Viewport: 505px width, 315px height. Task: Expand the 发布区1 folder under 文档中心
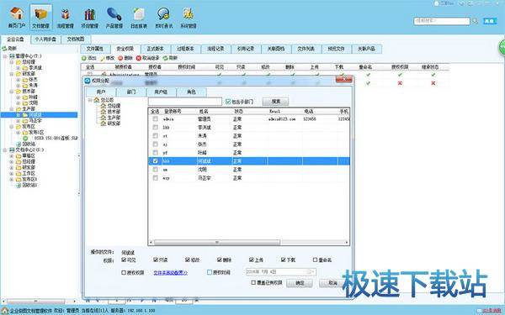click(12, 180)
